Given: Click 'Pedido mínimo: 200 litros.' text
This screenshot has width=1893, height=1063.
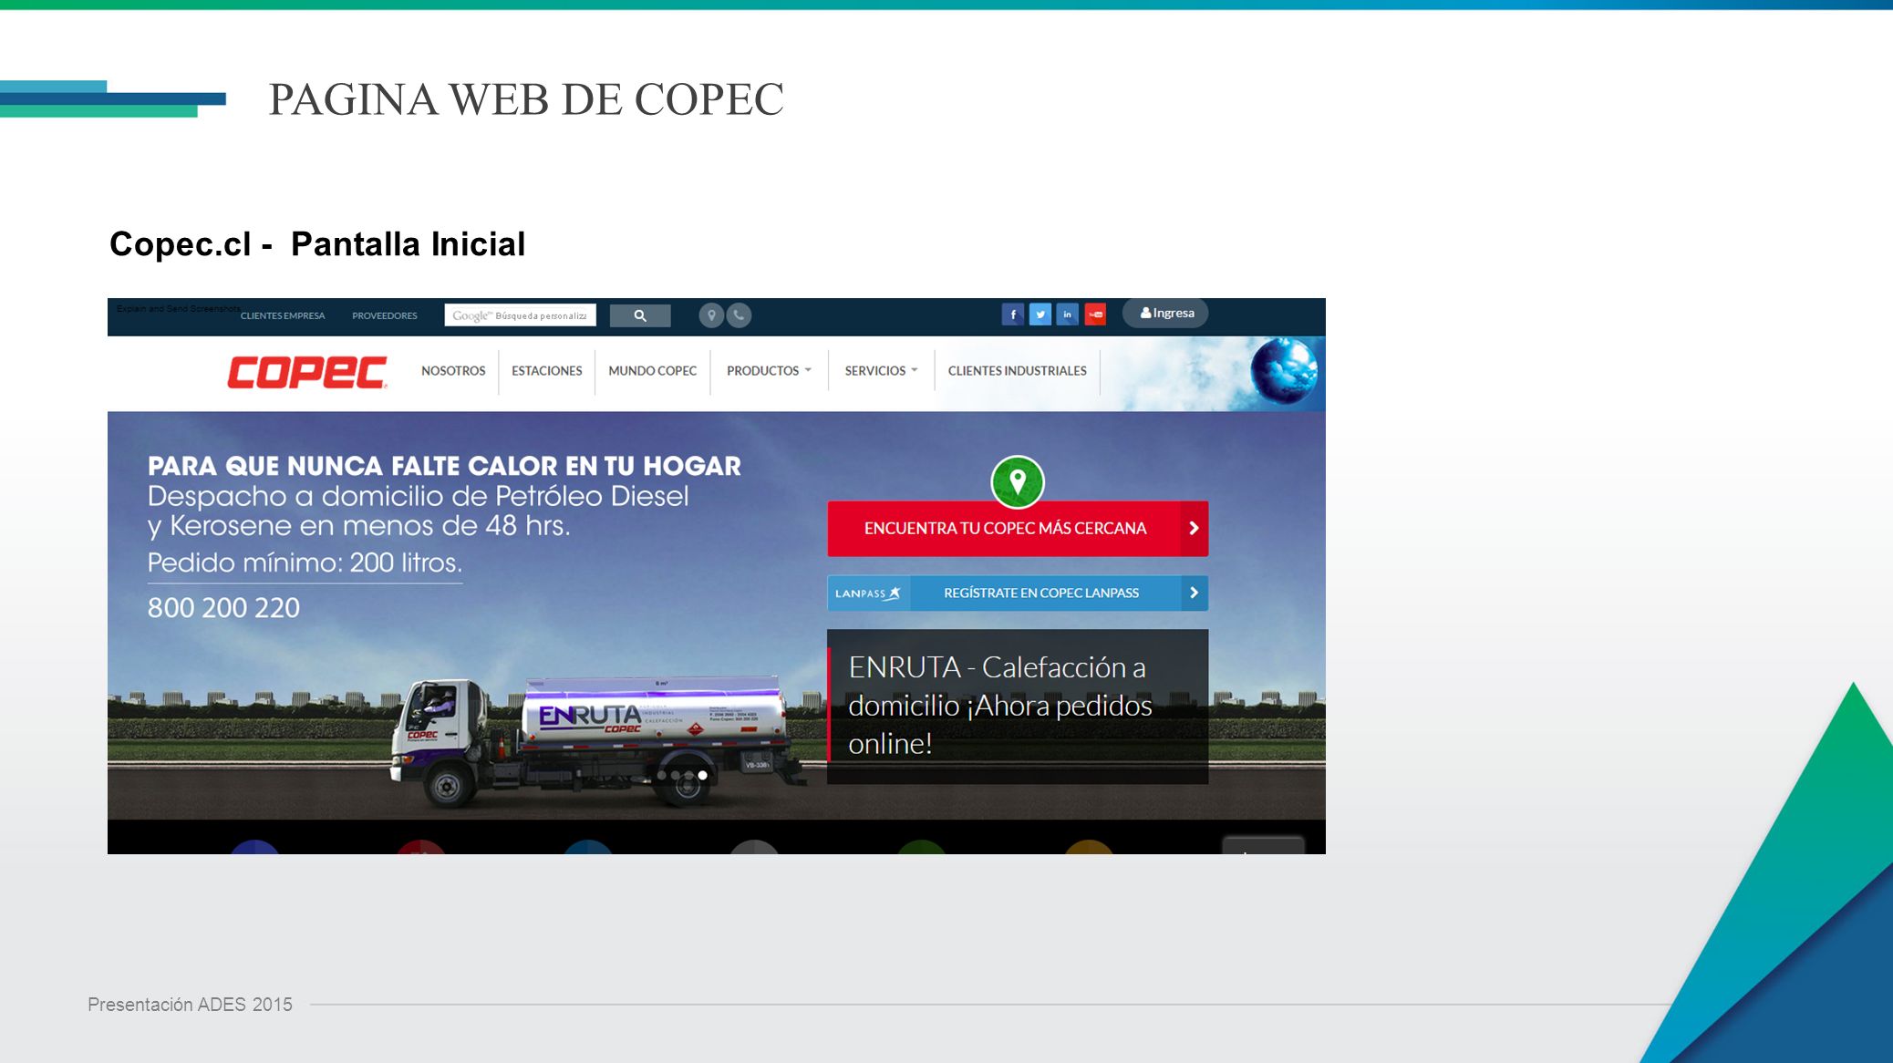Looking at the screenshot, I should (x=305, y=562).
